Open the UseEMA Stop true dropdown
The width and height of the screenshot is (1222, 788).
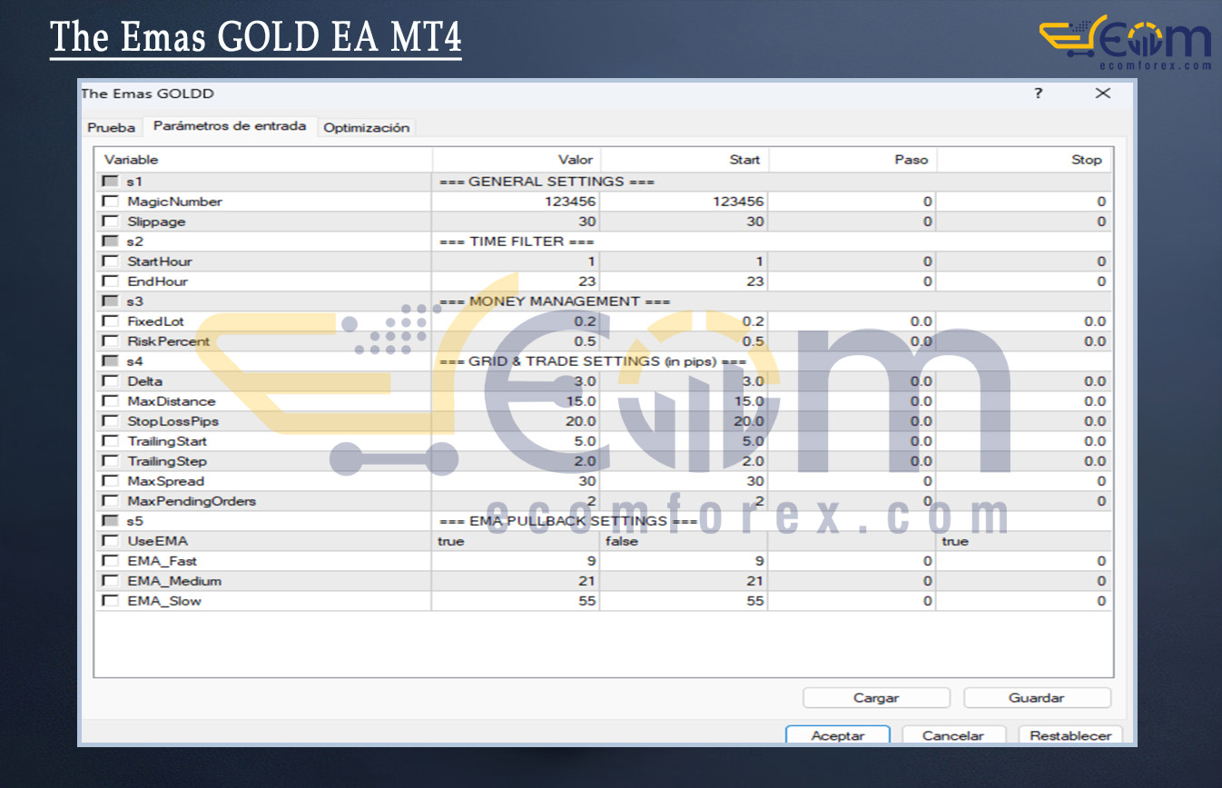[x=1022, y=541]
